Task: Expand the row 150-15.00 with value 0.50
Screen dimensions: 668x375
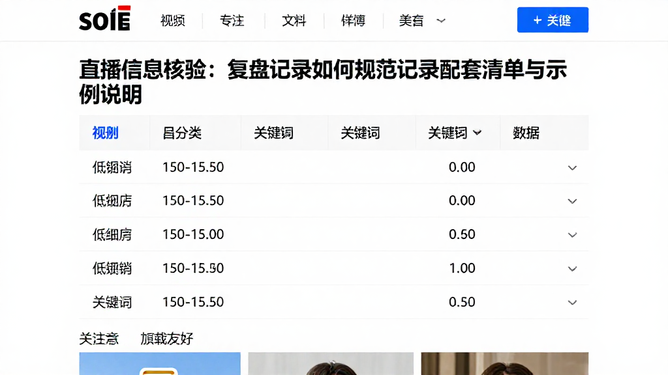Action: 572,235
